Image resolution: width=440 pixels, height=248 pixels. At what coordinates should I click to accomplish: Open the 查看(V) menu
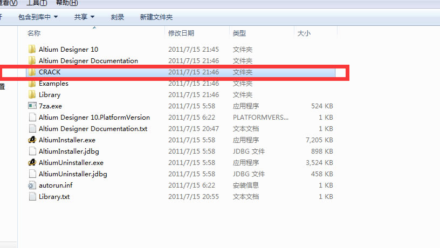pyautogui.click(x=9, y=3)
